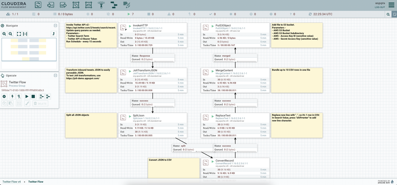The image size is (397, 185).
Task: Select 'Split all JSON objects' label
Action: point(91,125)
